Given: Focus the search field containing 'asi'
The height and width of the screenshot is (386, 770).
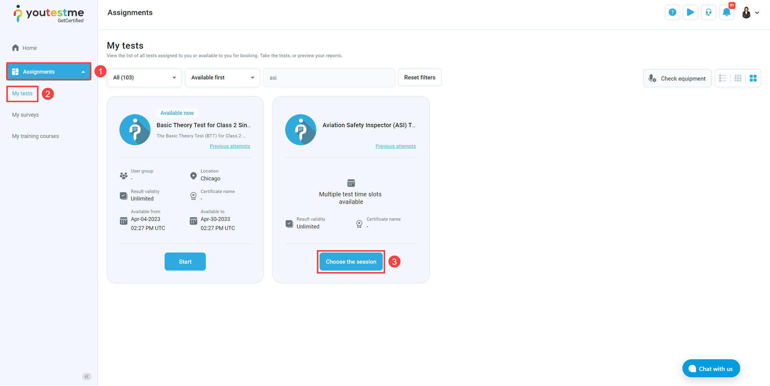Looking at the screenshot, I should click(x=329, y=78).
